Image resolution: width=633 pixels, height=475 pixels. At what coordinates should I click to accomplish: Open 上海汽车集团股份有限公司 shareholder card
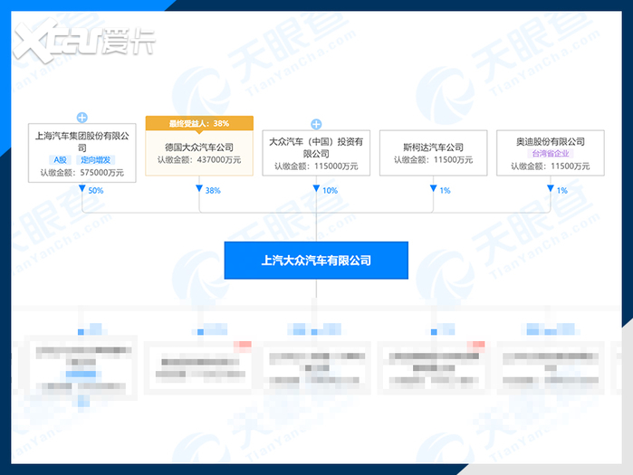[82, 153]
